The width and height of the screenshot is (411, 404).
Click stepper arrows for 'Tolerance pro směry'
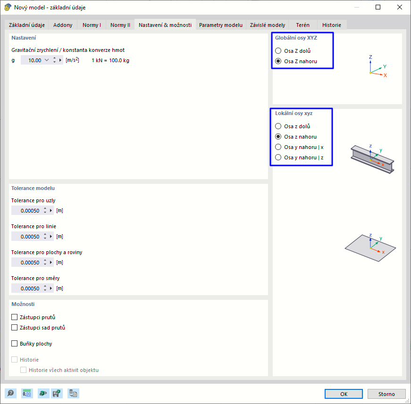[45, 289]
